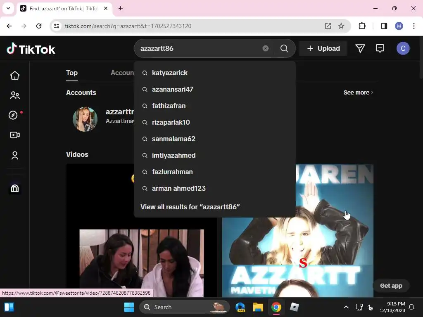Switch to the Accounts tab
Image resolution: width=423 pixels, height=317 pixels.
[122, 73]
